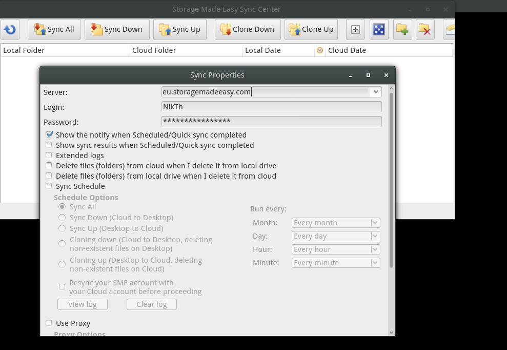Click the add folder icon with green plus
Screen dimensions: 507x350
pyautogui.click(x=402, y=29)
